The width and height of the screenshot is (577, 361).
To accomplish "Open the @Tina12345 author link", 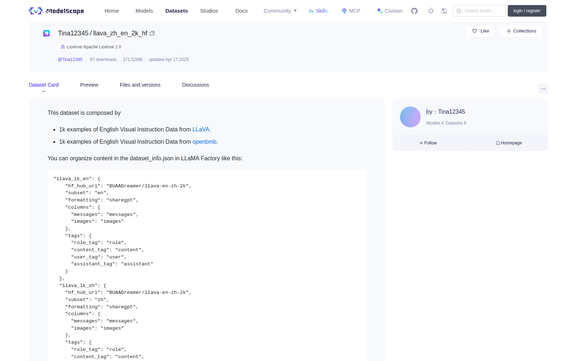I will (x=70, y=60).
